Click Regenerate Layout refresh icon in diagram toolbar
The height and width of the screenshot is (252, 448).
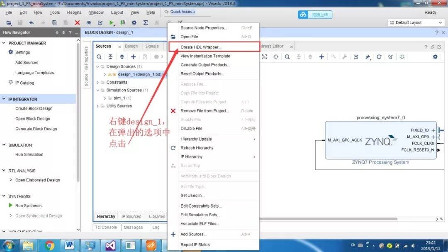point(379,56)
